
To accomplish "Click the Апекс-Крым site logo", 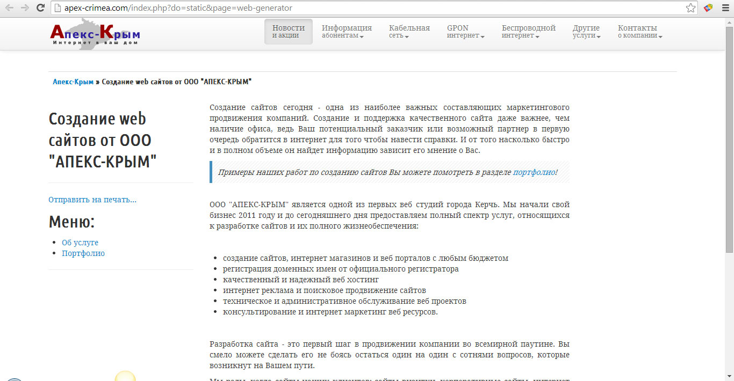I will pos(95,34).
